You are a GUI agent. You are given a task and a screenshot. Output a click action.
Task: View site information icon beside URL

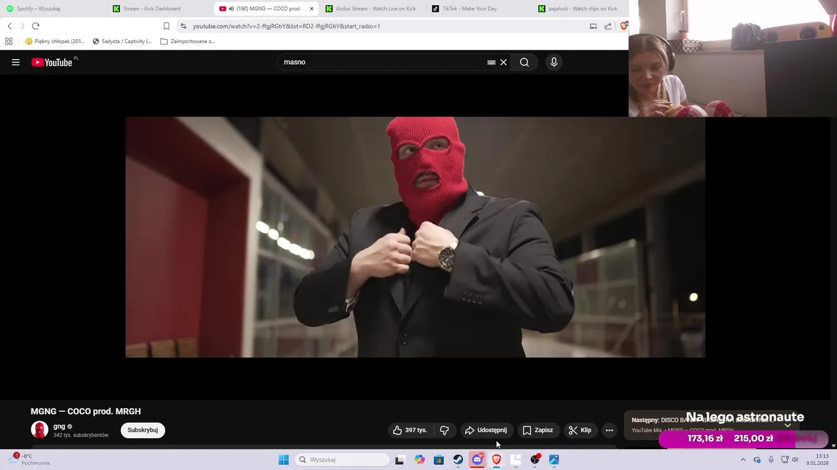pyautogui.click(x=183, y=26)
